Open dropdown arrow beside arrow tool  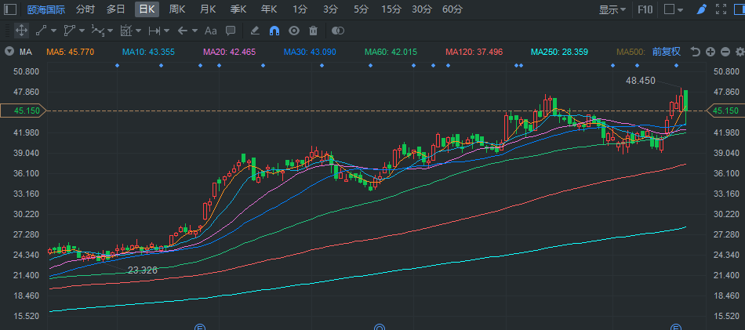(194, 31)
